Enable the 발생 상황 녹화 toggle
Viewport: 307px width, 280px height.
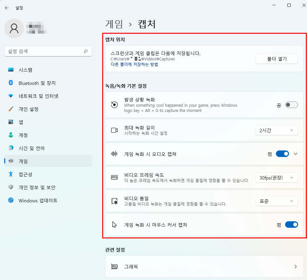coord(291,104)
